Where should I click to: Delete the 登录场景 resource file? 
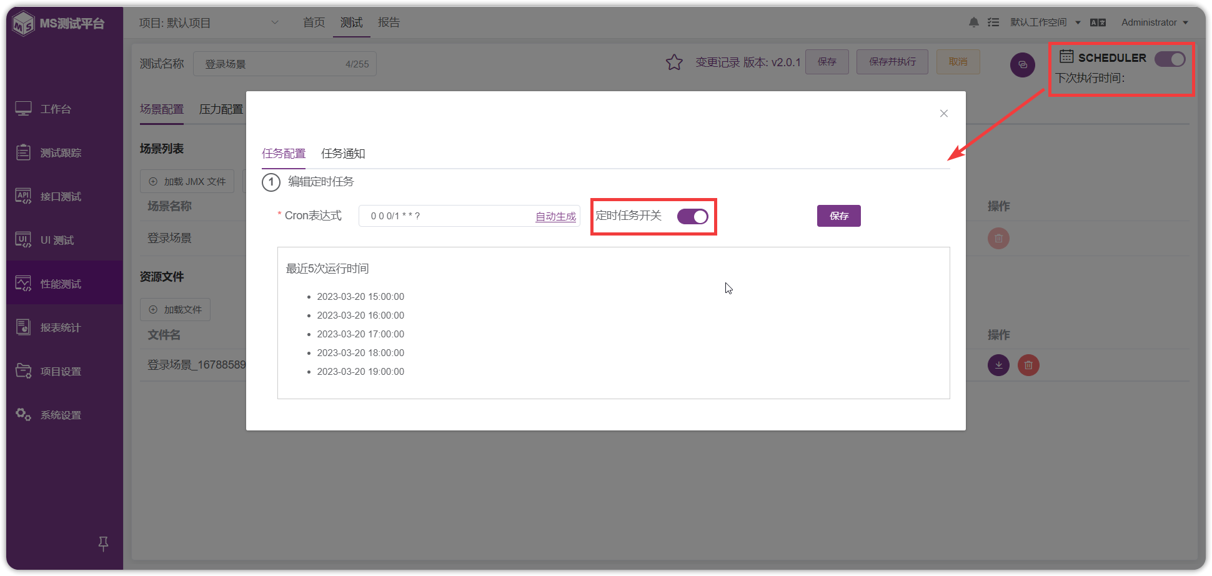1028,365
